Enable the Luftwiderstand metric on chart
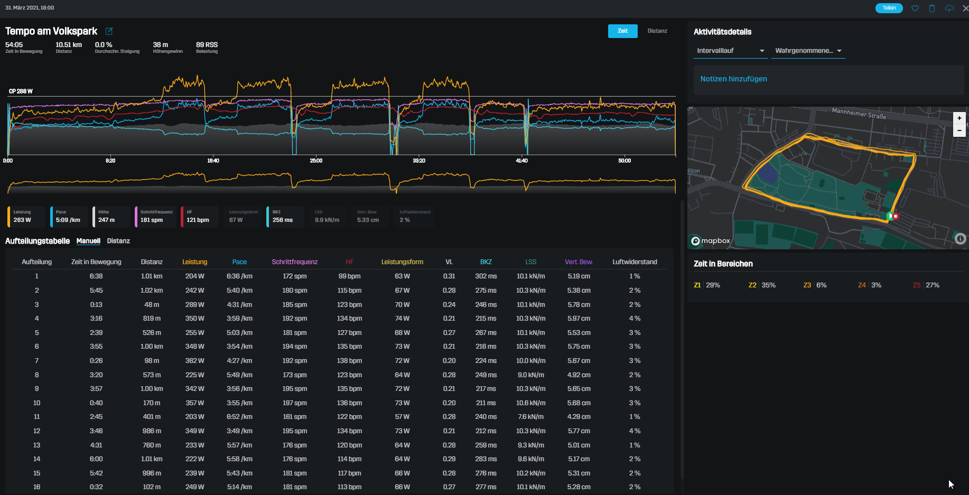This screenshot has width=969, height=495. click(x=414, y=217)
